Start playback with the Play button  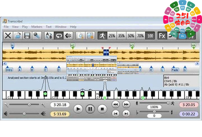click(x=78, y=109)
